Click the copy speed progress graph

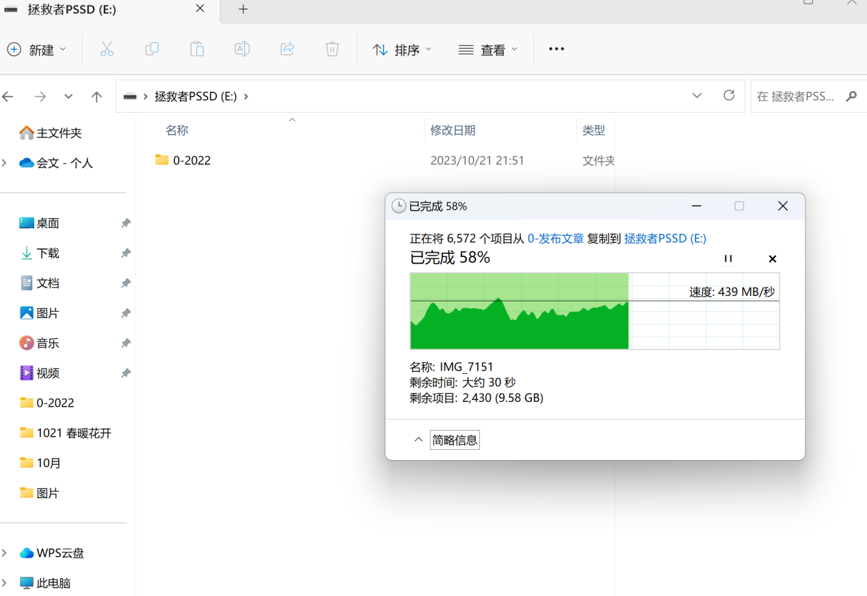tap(595, 311)
